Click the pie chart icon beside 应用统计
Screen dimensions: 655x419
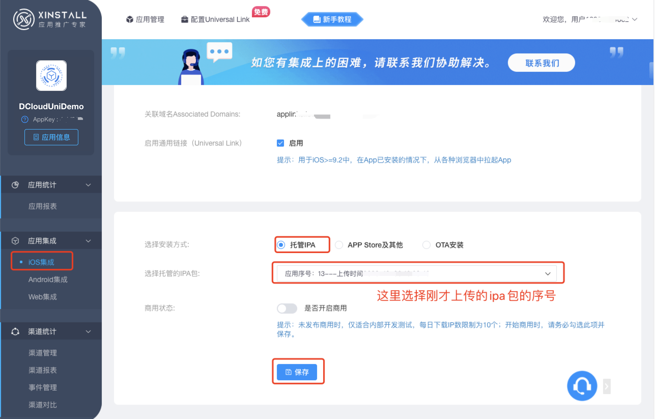click(x=15, y=185)
